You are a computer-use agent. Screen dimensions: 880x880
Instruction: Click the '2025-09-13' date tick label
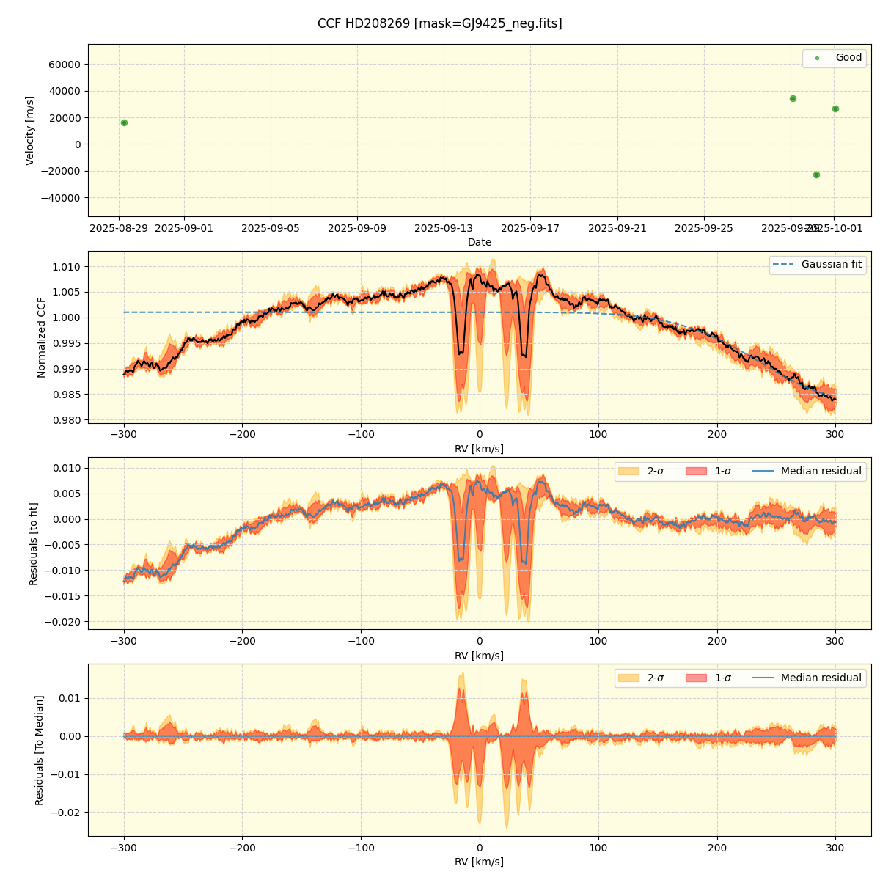click(x=444, y=229)
